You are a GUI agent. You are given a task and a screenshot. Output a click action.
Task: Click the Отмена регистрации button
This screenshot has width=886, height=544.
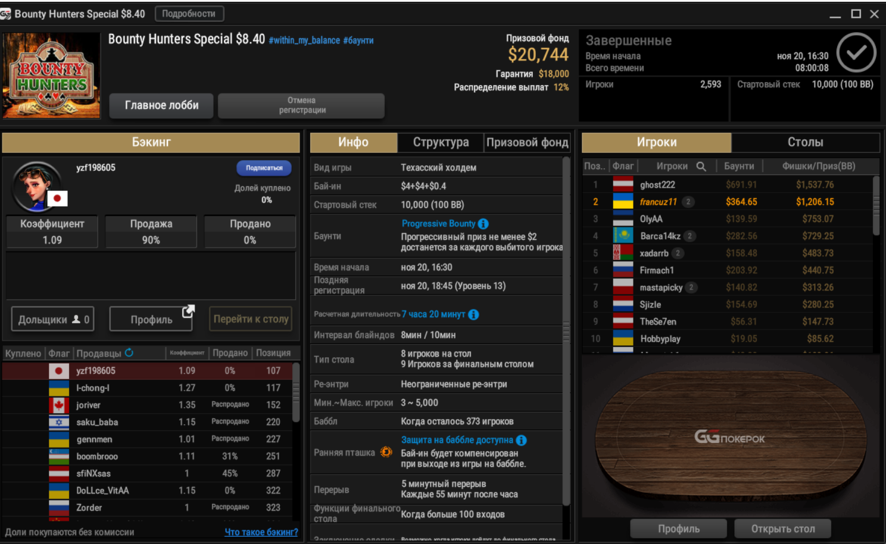[301, 105]
